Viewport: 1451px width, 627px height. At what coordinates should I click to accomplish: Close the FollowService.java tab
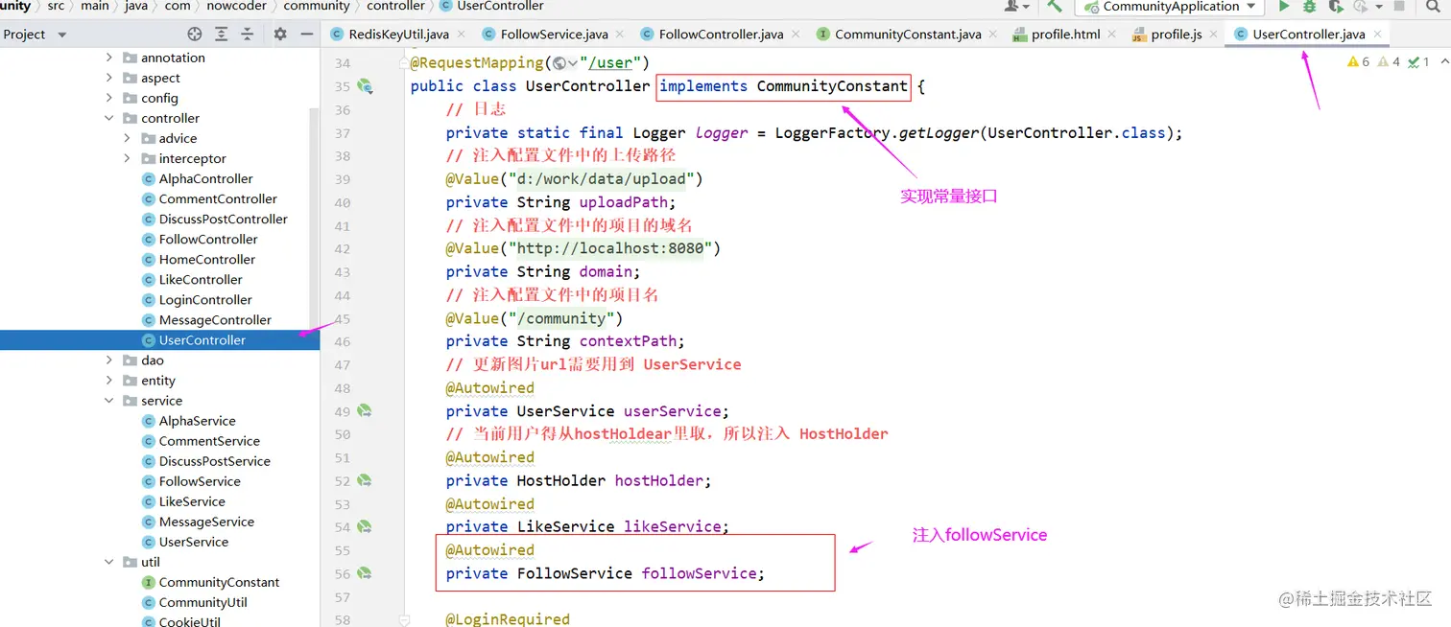point(620,34)
